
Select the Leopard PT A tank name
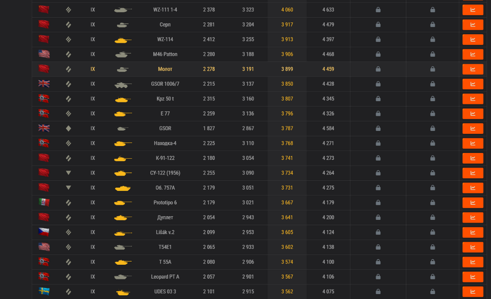tap(165, 277)
